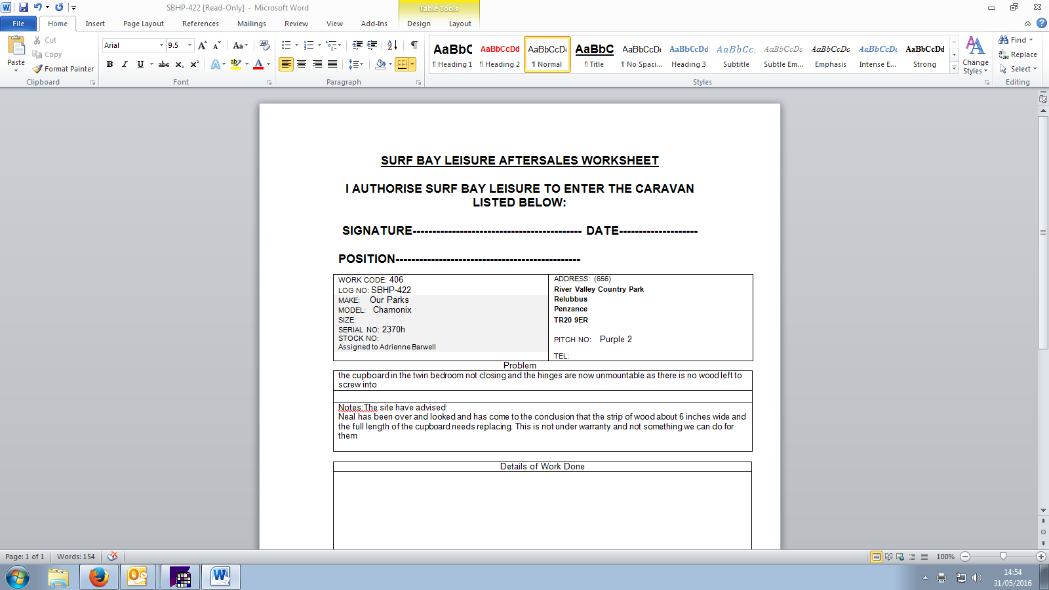Open the font color dropdown arrow
1049x590 pixels.
(268, 64)
